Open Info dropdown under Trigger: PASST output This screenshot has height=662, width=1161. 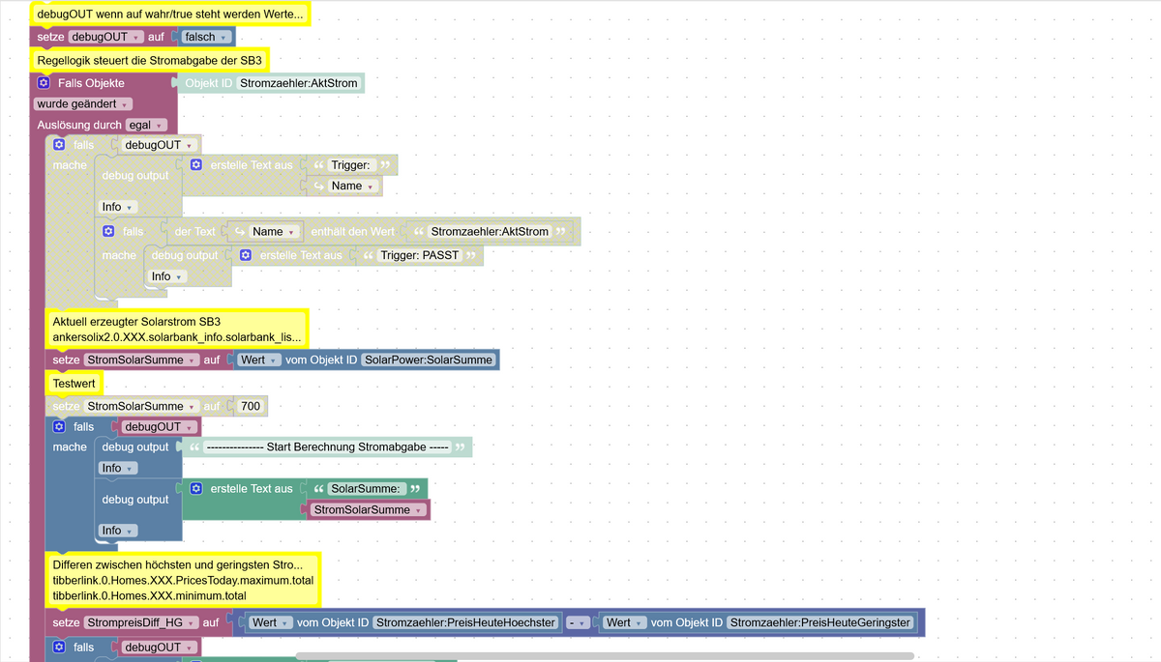tap(167, 276)
